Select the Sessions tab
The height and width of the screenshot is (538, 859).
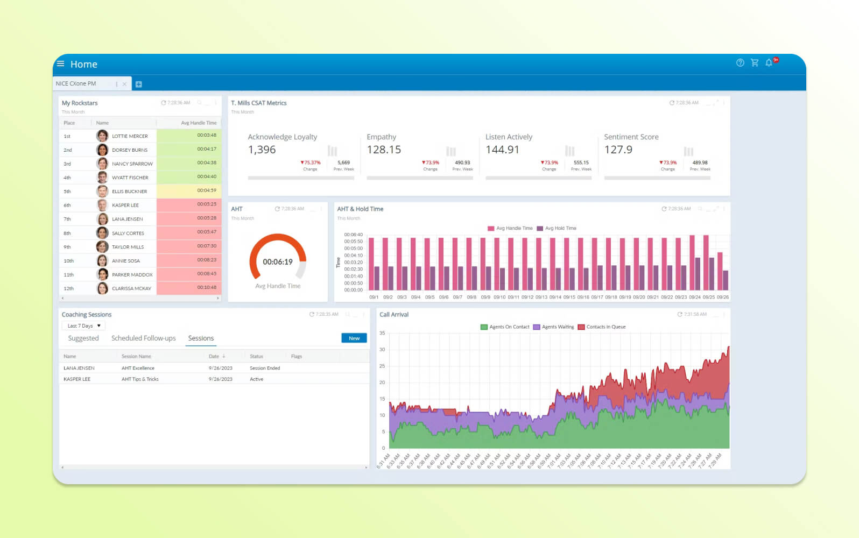[201, 338]
